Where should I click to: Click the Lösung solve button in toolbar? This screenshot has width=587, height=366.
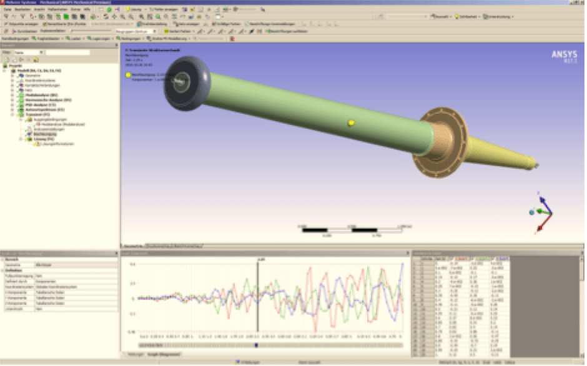point(134,9)
